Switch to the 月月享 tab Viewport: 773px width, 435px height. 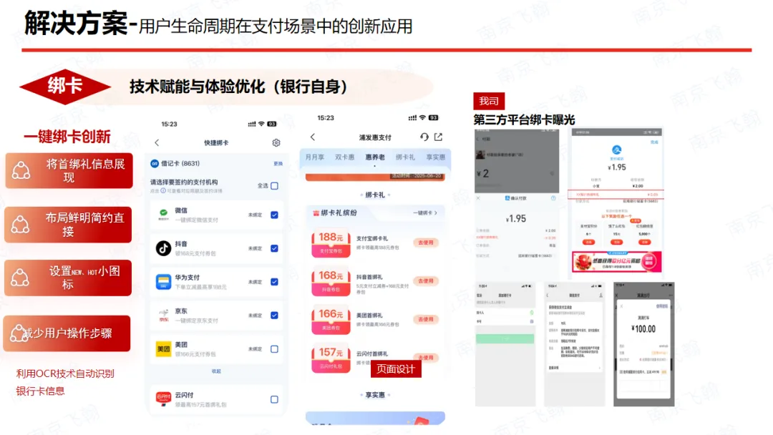(x=314, y=157)
